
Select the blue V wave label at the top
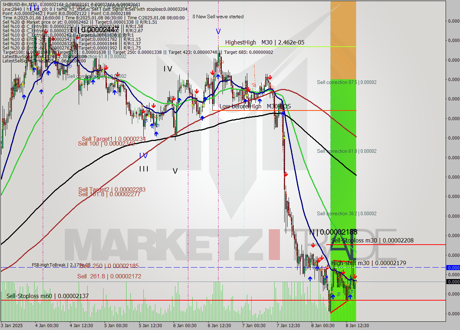pyautogui.click(x=218, y=32)
